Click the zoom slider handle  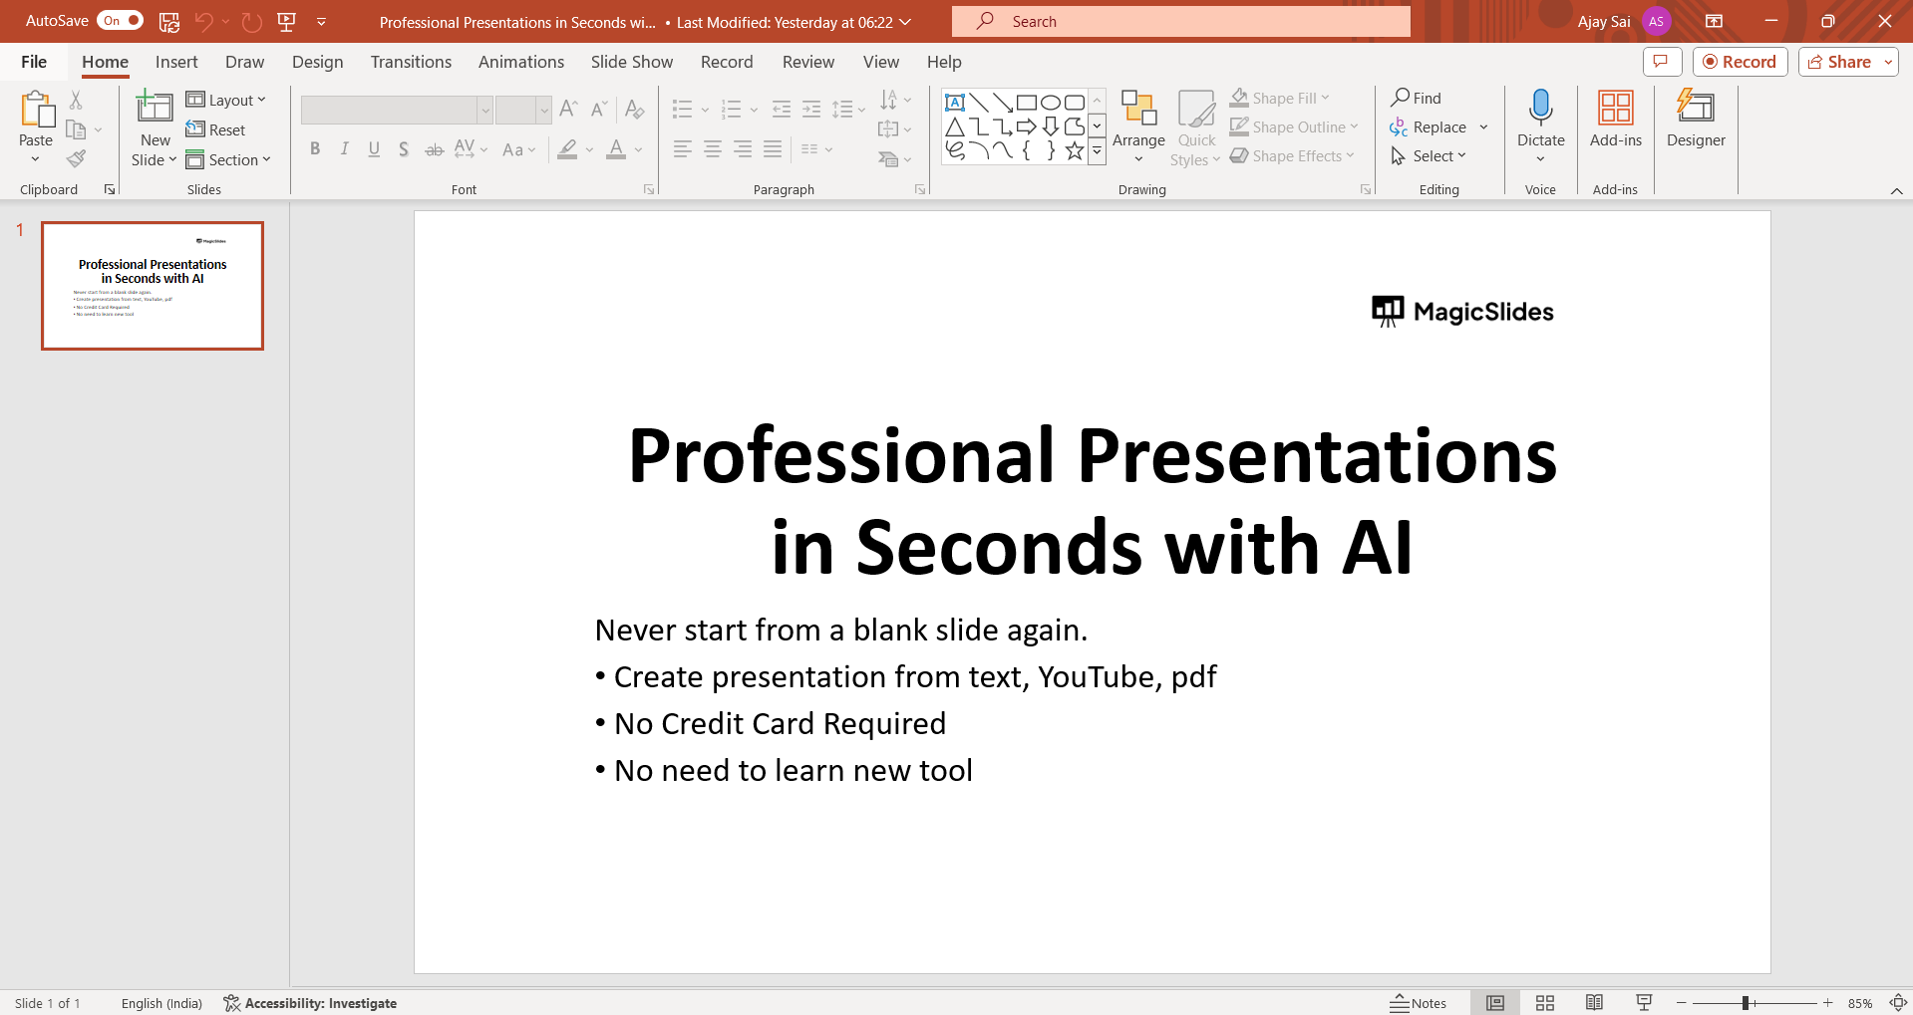(x=1746, y=1003)
